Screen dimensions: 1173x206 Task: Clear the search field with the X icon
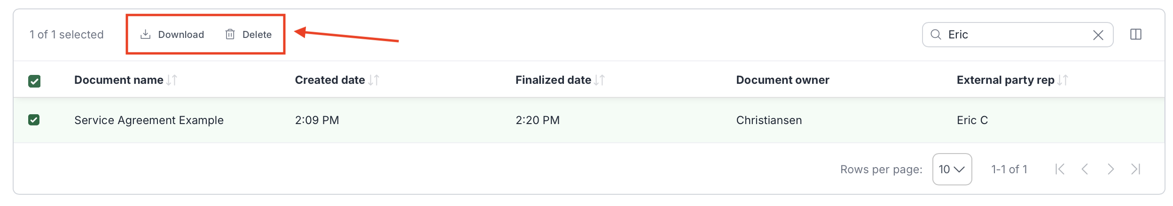click(x=1098, y=35)
